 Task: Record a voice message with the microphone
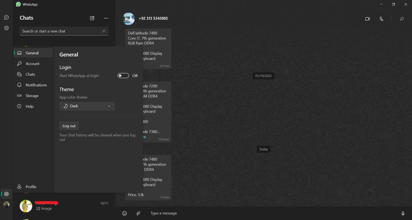click(x=403, y=213)
